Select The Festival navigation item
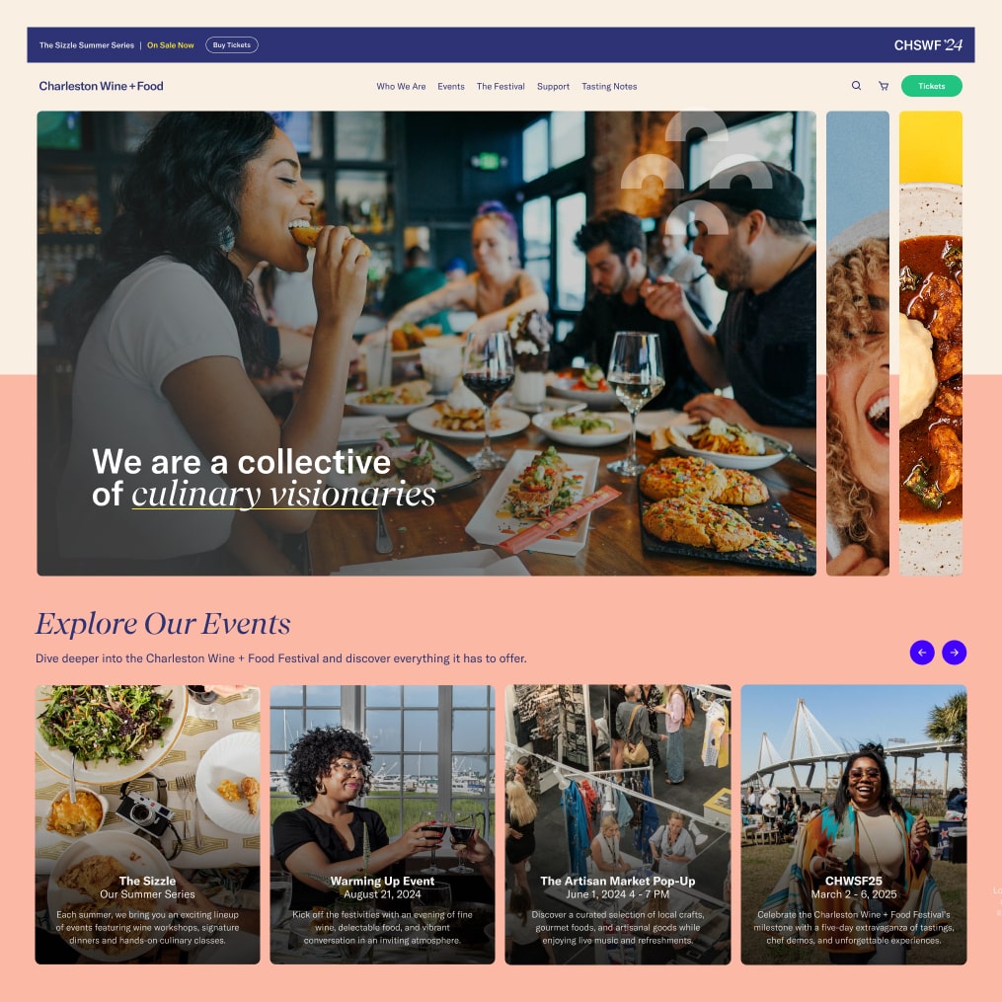Viewport: 1002px width, 1002px height. point(501,86)
